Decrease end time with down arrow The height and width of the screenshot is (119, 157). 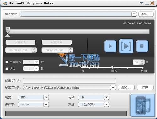(70, 51)
